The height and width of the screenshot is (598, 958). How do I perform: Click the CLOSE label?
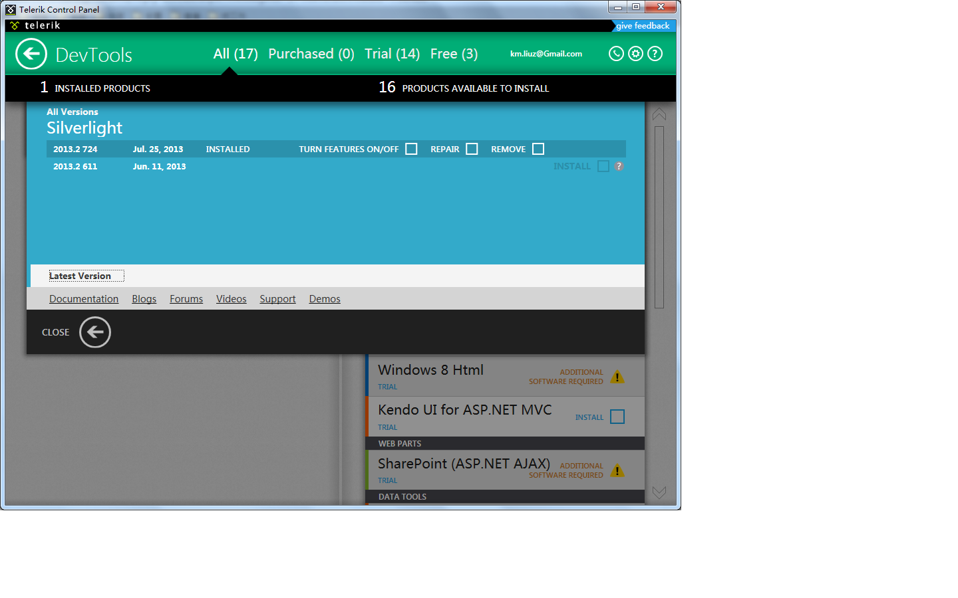[56, 332]
